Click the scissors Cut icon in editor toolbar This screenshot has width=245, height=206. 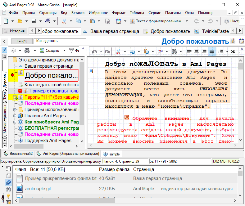(x=118, y=51)
